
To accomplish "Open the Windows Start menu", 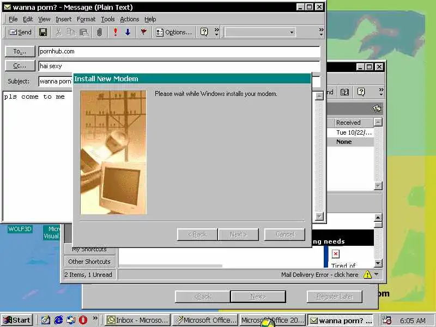I will click(x=17, y=320).
